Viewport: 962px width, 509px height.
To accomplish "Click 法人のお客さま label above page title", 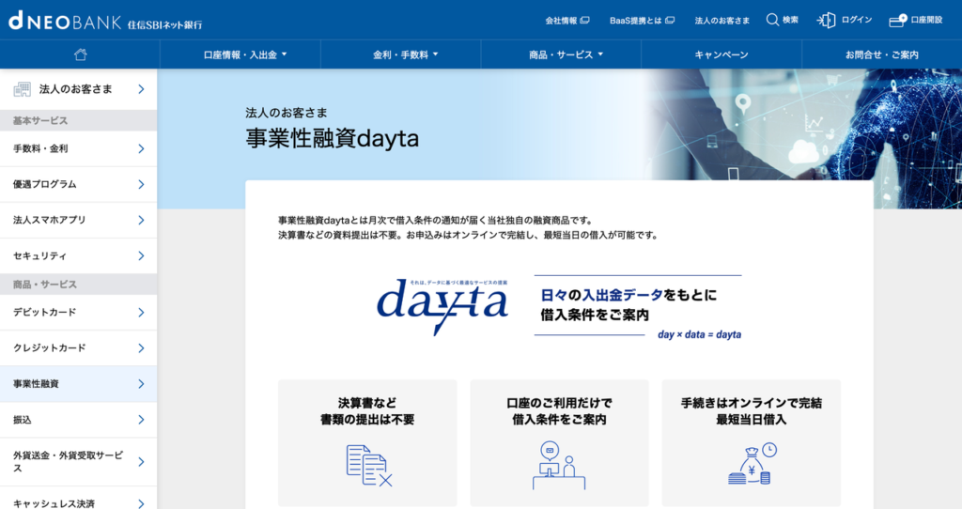I will pos(287,113).
